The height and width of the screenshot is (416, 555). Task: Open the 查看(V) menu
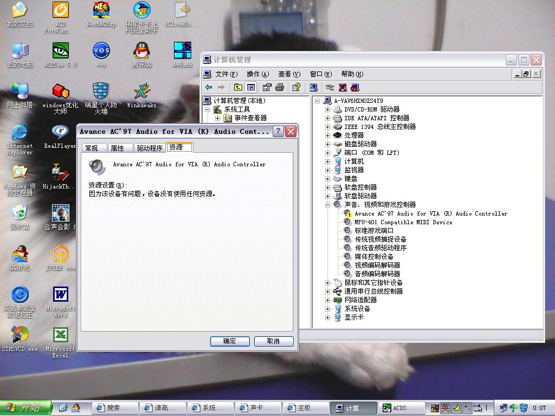[x=289, y=74]
